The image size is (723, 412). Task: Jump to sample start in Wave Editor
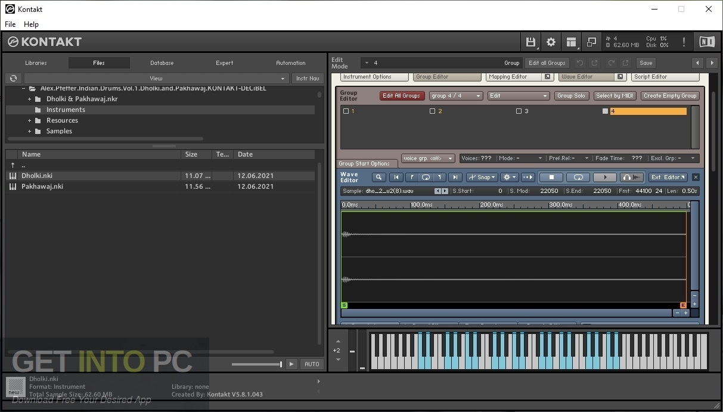[396, 177]
